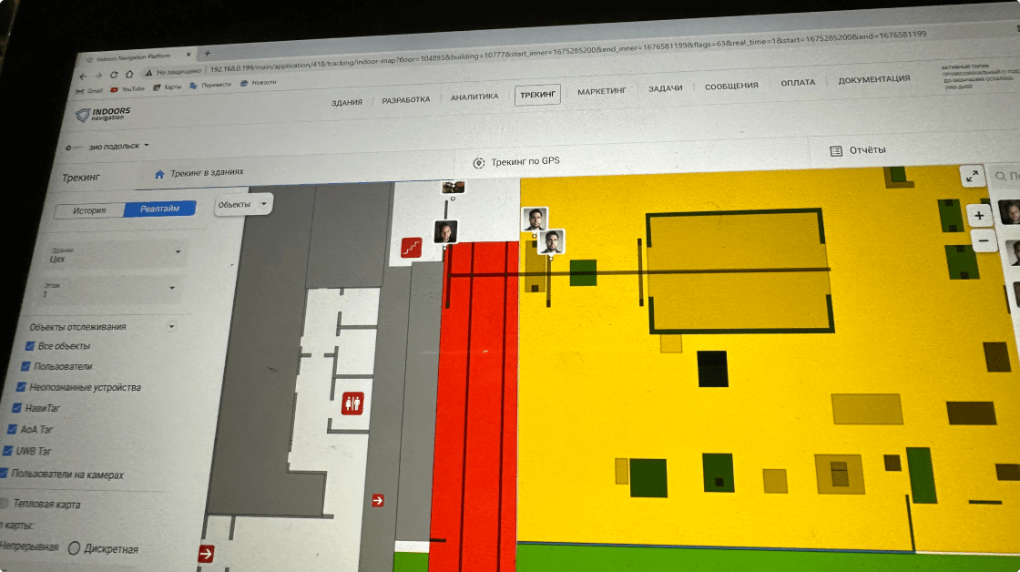Select the 'Дискретная' radio button
This screenshot has height=572, width=1020.
point(74,548)
